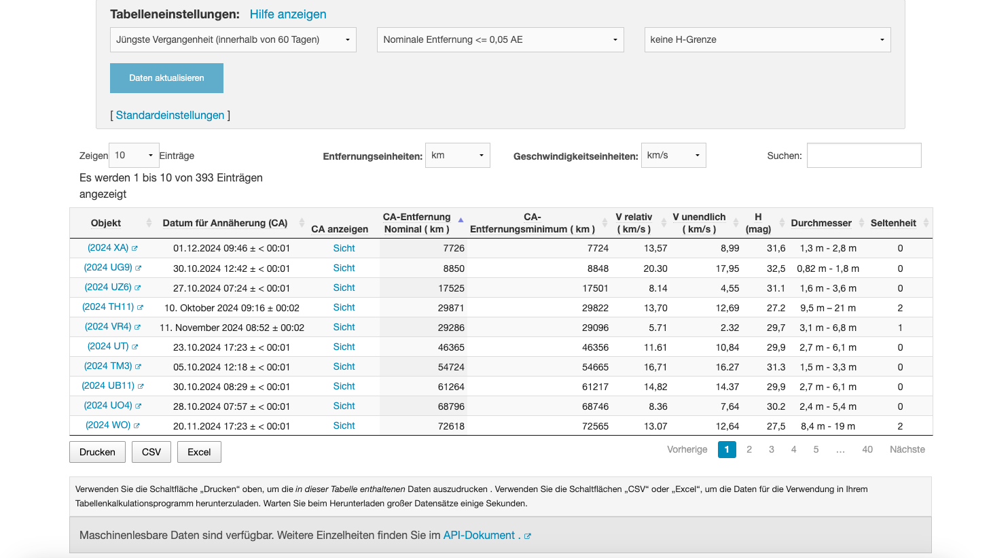This screenshot has width=991, height=558.
Task: Go to pagination page 2
Action: (749, 449)
